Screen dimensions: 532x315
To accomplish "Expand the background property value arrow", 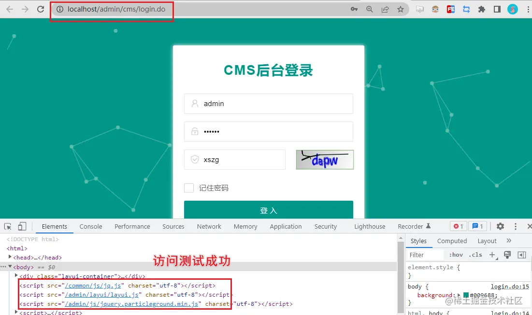I will [459, 295].
